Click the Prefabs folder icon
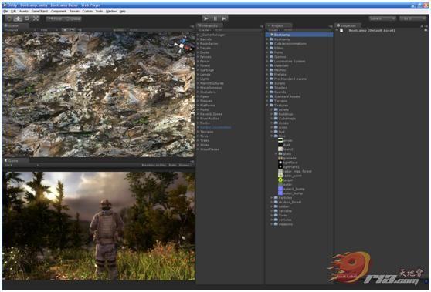 pyautogui.click(x=271, y=75)
